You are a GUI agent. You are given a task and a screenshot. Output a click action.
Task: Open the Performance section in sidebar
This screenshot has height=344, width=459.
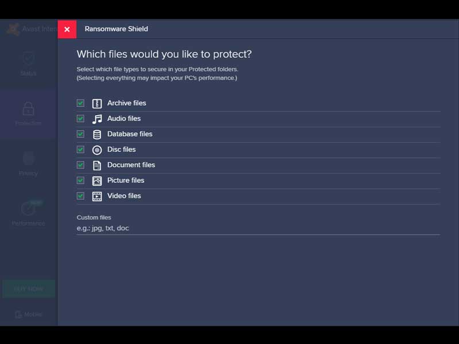pos(28,213)
